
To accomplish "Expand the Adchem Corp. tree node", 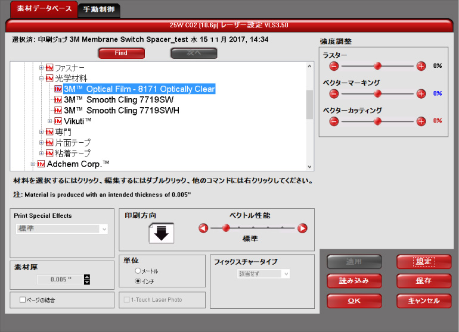I will (x=33, y=164).
